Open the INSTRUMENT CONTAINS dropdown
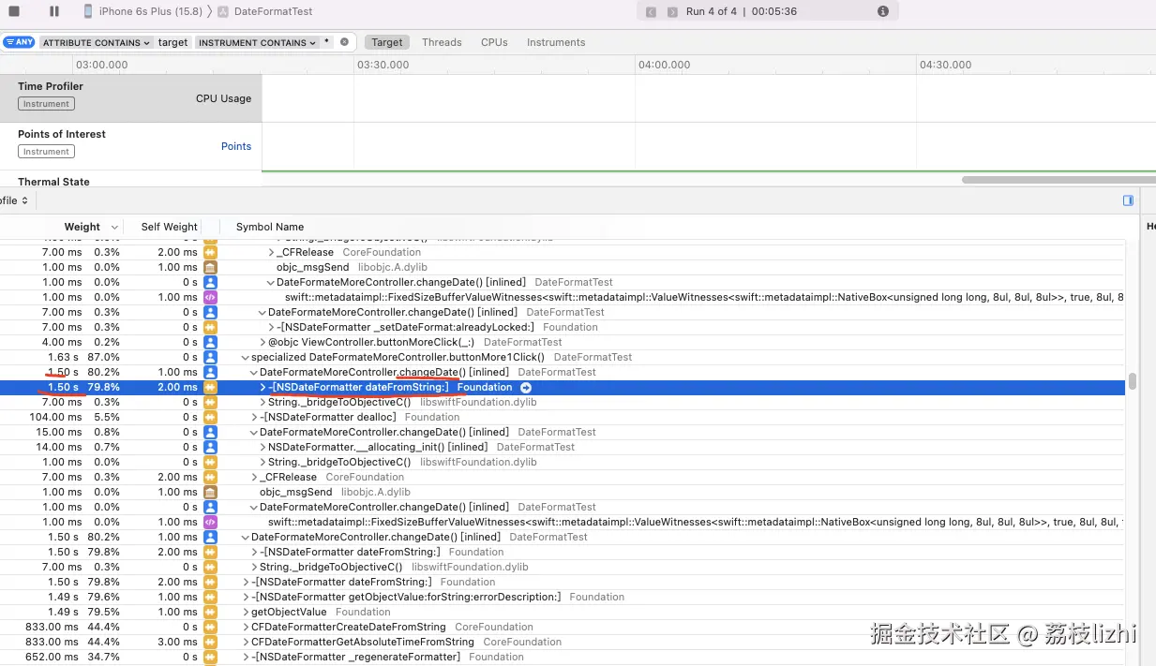 [257, 42]
